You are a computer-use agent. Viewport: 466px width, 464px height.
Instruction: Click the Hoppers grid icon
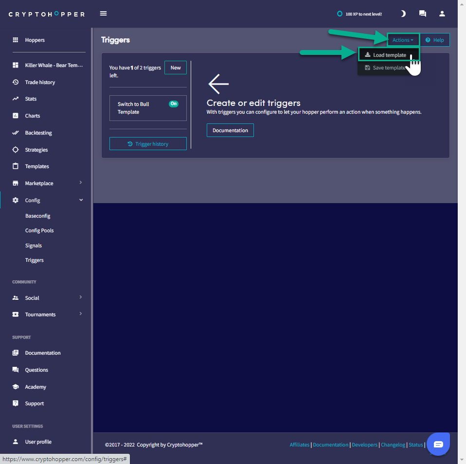(x=16, y=40)
